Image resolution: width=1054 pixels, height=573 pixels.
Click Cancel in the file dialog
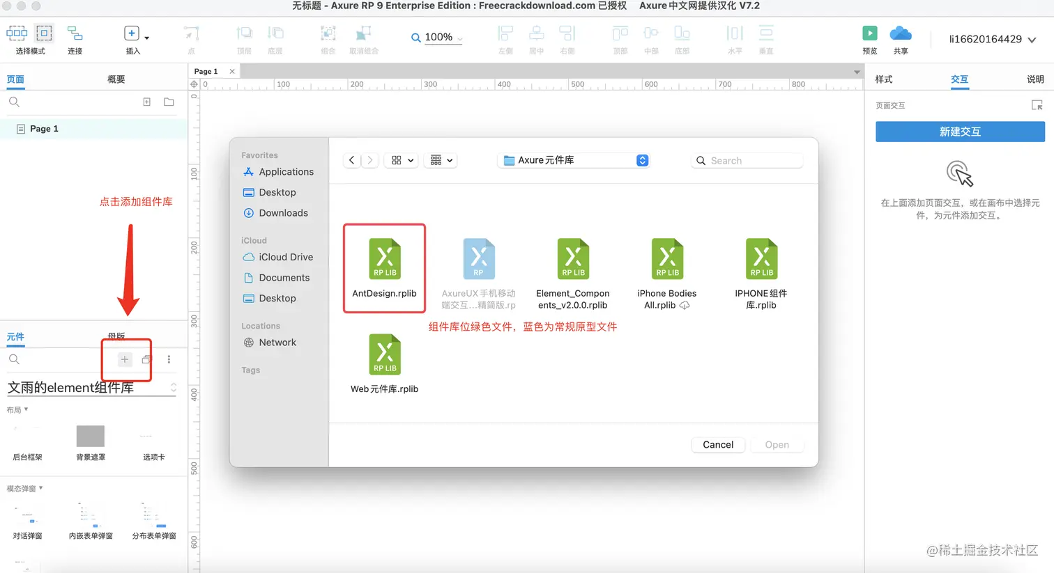718,445
